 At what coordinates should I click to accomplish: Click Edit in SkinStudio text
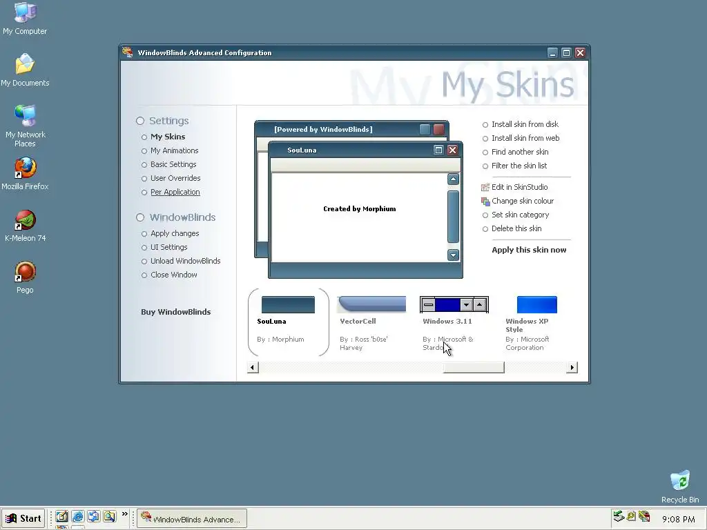tap(519, 187)
